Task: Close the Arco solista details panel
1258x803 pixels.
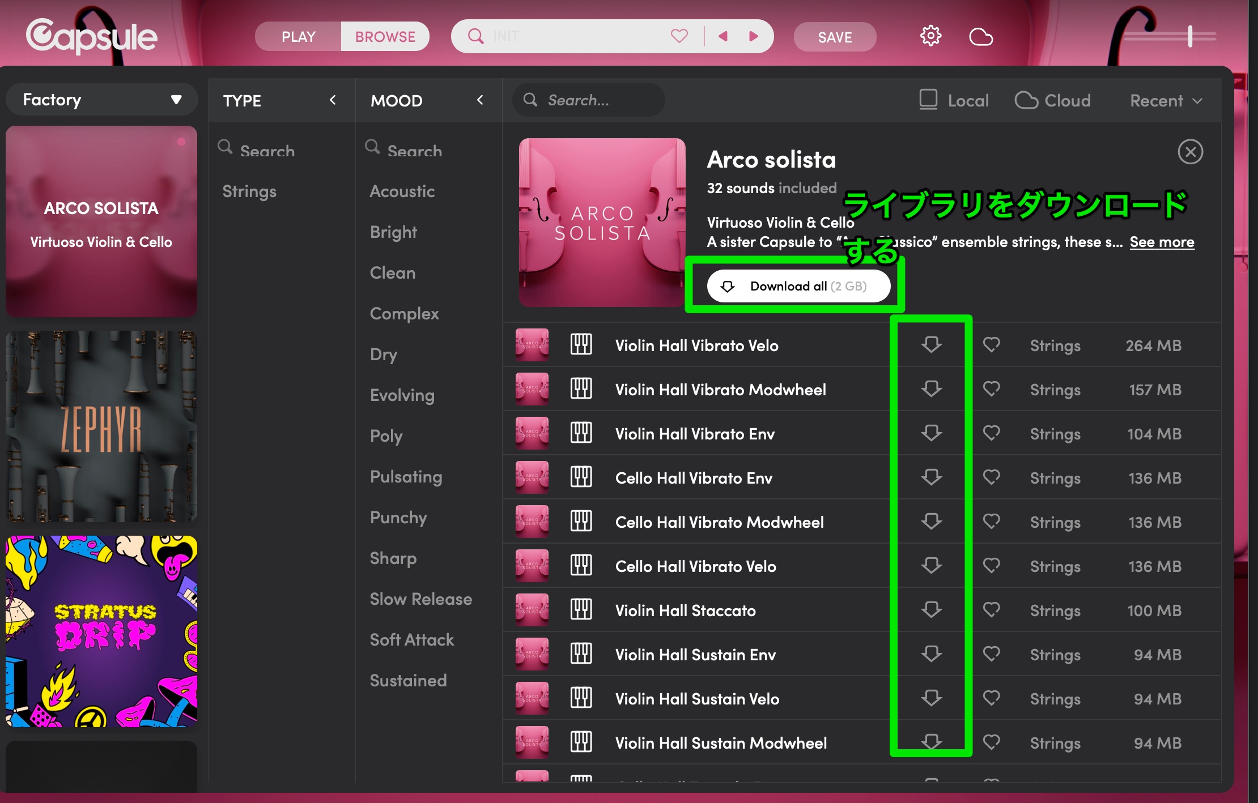Action: 1190,152
